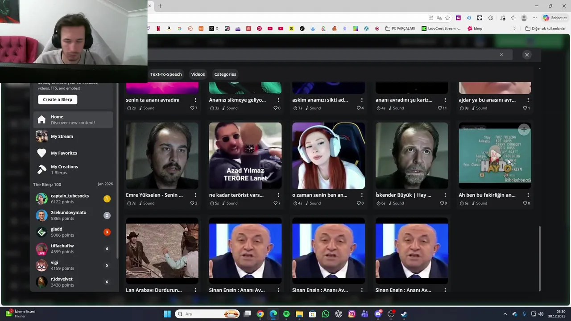Open Steam from taskbar
Screen dimensions: 571x321
pos(404,314)
